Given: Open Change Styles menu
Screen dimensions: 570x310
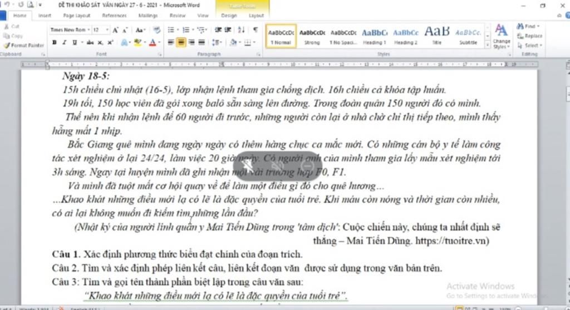Looking at the screenshot, I should tap(502, 36).
